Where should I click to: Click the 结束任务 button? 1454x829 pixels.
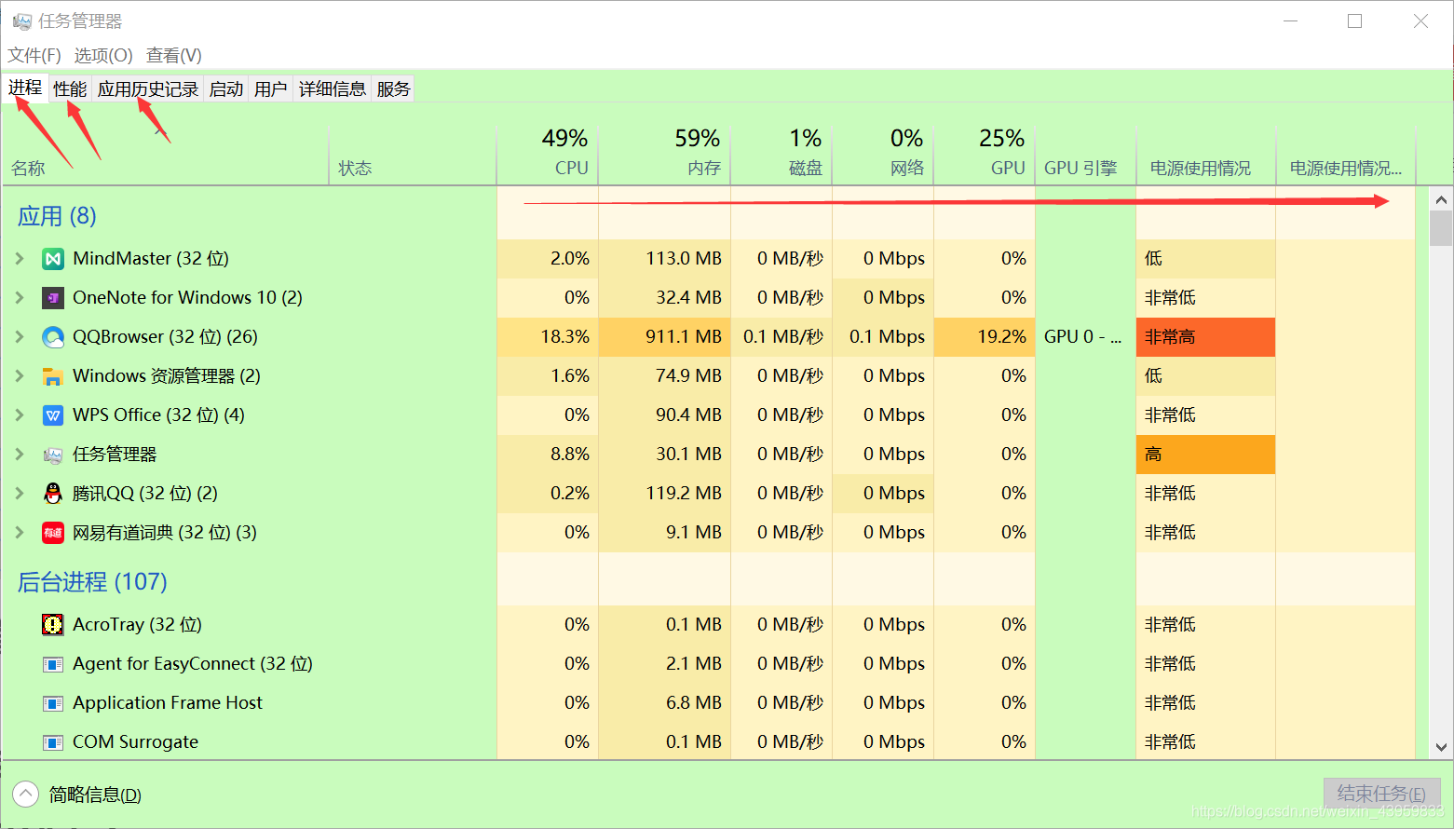[x=1381, y=794]
